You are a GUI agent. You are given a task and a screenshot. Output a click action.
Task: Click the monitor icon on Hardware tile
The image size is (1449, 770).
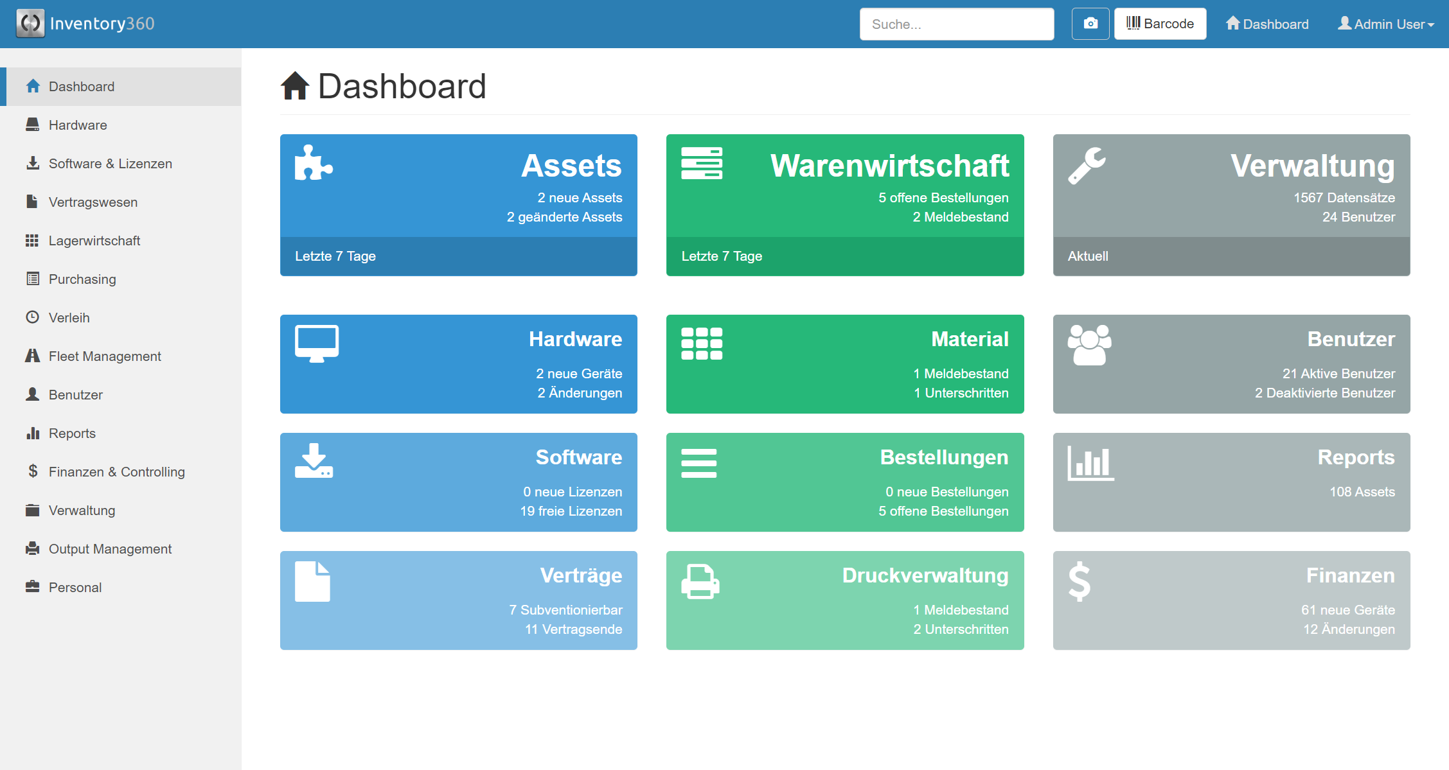tap(317, 344)
